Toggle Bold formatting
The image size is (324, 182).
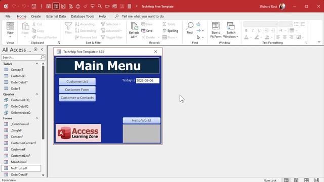(x=247, y=30)
